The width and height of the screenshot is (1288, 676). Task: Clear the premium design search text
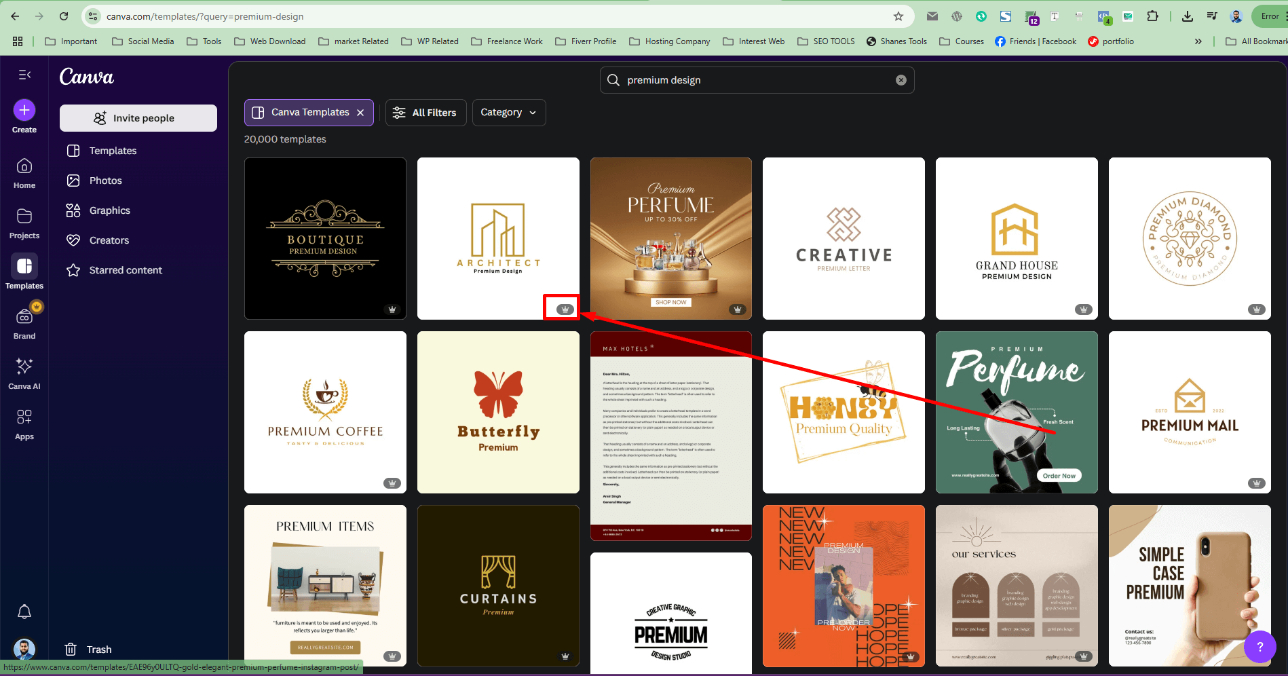901,80
